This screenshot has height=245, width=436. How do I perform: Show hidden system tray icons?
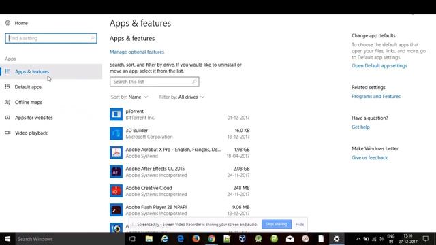[x=358, y=239]
